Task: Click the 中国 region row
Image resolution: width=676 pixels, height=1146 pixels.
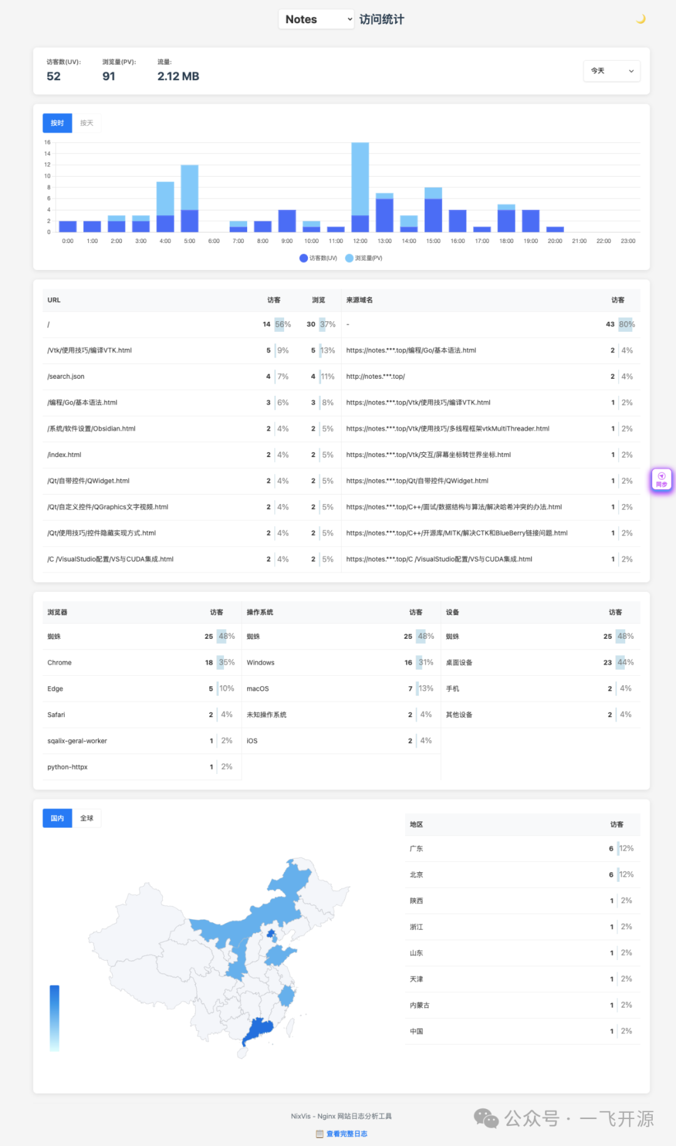Action: tap(523, 1031)
